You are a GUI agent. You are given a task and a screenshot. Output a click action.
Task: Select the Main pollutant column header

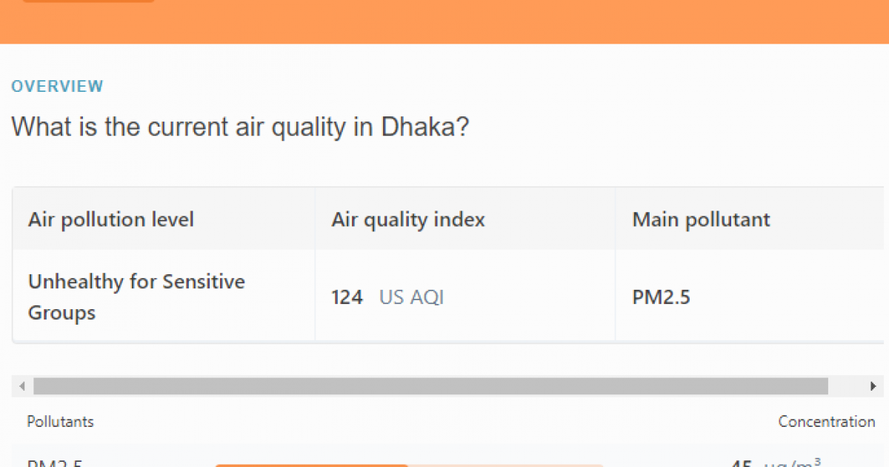pos(700,219)
